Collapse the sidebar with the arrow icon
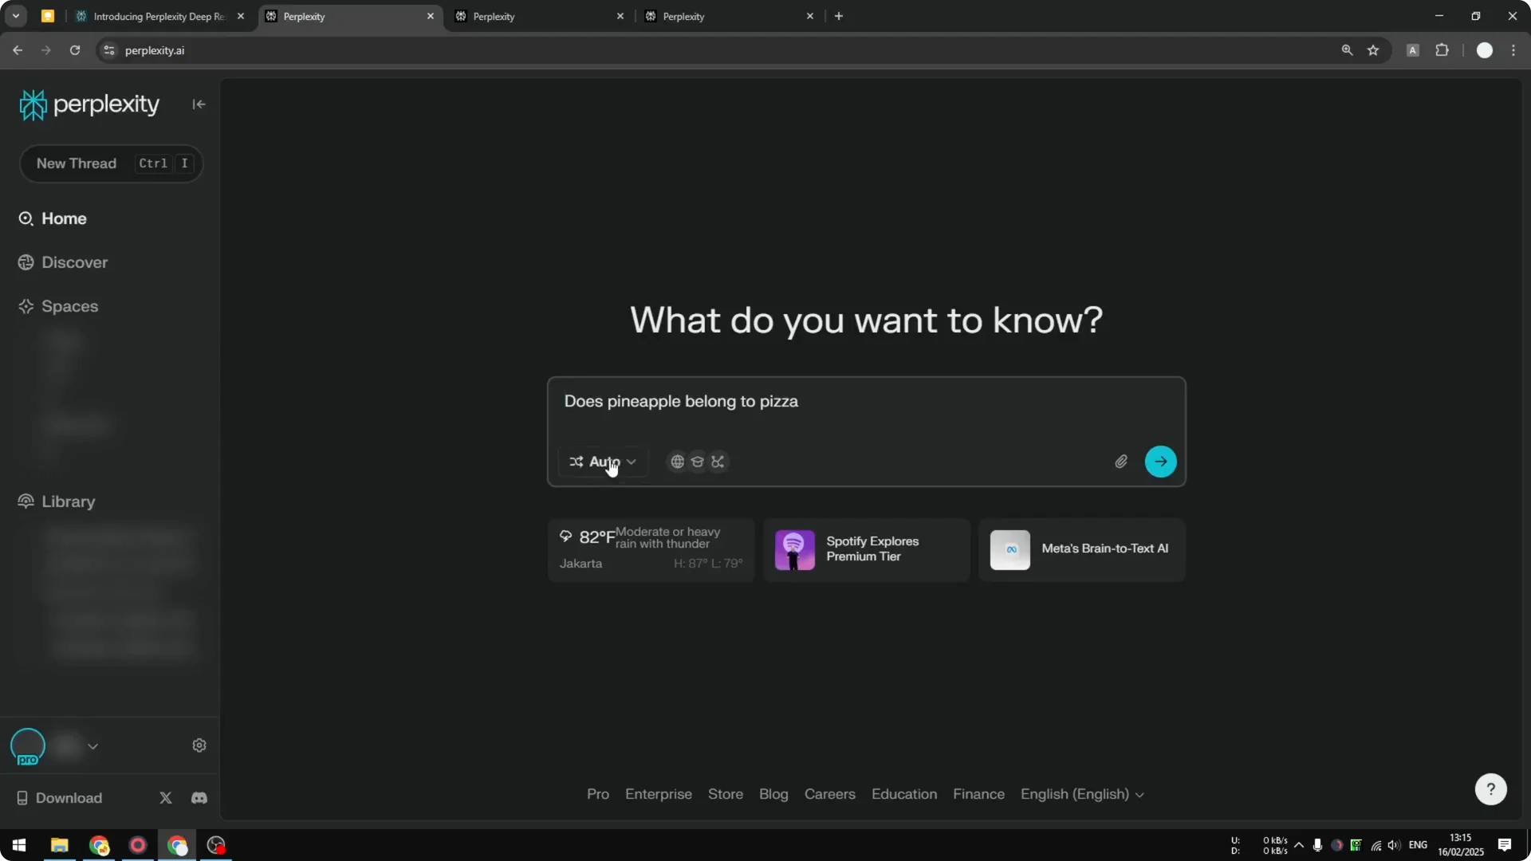Viewport: 1531px width, 861px height. coord(199,104)
